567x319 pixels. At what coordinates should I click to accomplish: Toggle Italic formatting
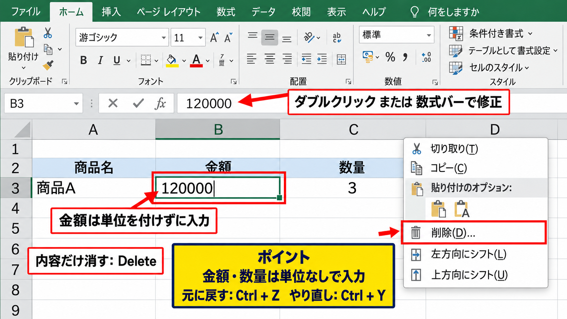(x=100, y=60)
